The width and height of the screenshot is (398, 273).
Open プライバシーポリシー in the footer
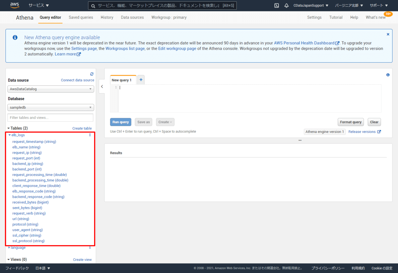[x=328, y=268]
